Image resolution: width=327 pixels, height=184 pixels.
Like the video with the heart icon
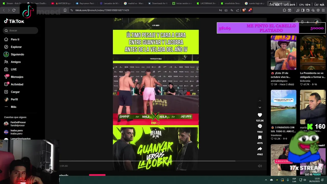[x=260, y=115]
